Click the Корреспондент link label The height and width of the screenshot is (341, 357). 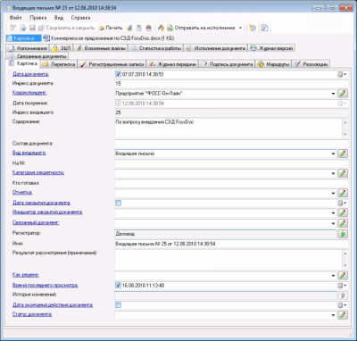tap(29, 93)
